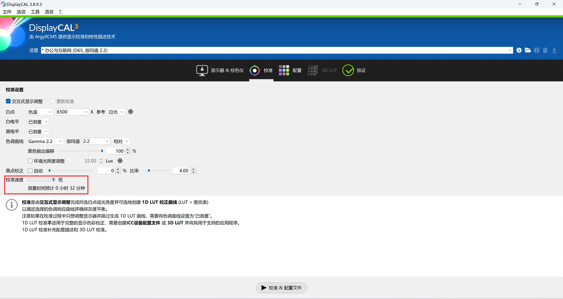Toggle the 交互式显示调整 checkbox
This screenshot has height=299, width=563.
pyautogui.click(x=8, y=101)
